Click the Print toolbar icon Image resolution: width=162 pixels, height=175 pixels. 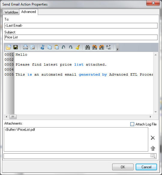(x=25, y=47)
